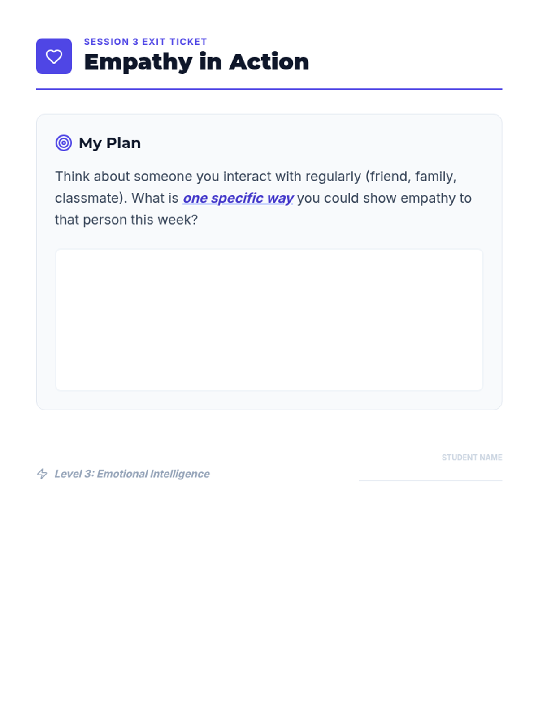Click the target icon beside My Plan
The height and width of the screenshot is (717, 538).
tap(64, 143)
